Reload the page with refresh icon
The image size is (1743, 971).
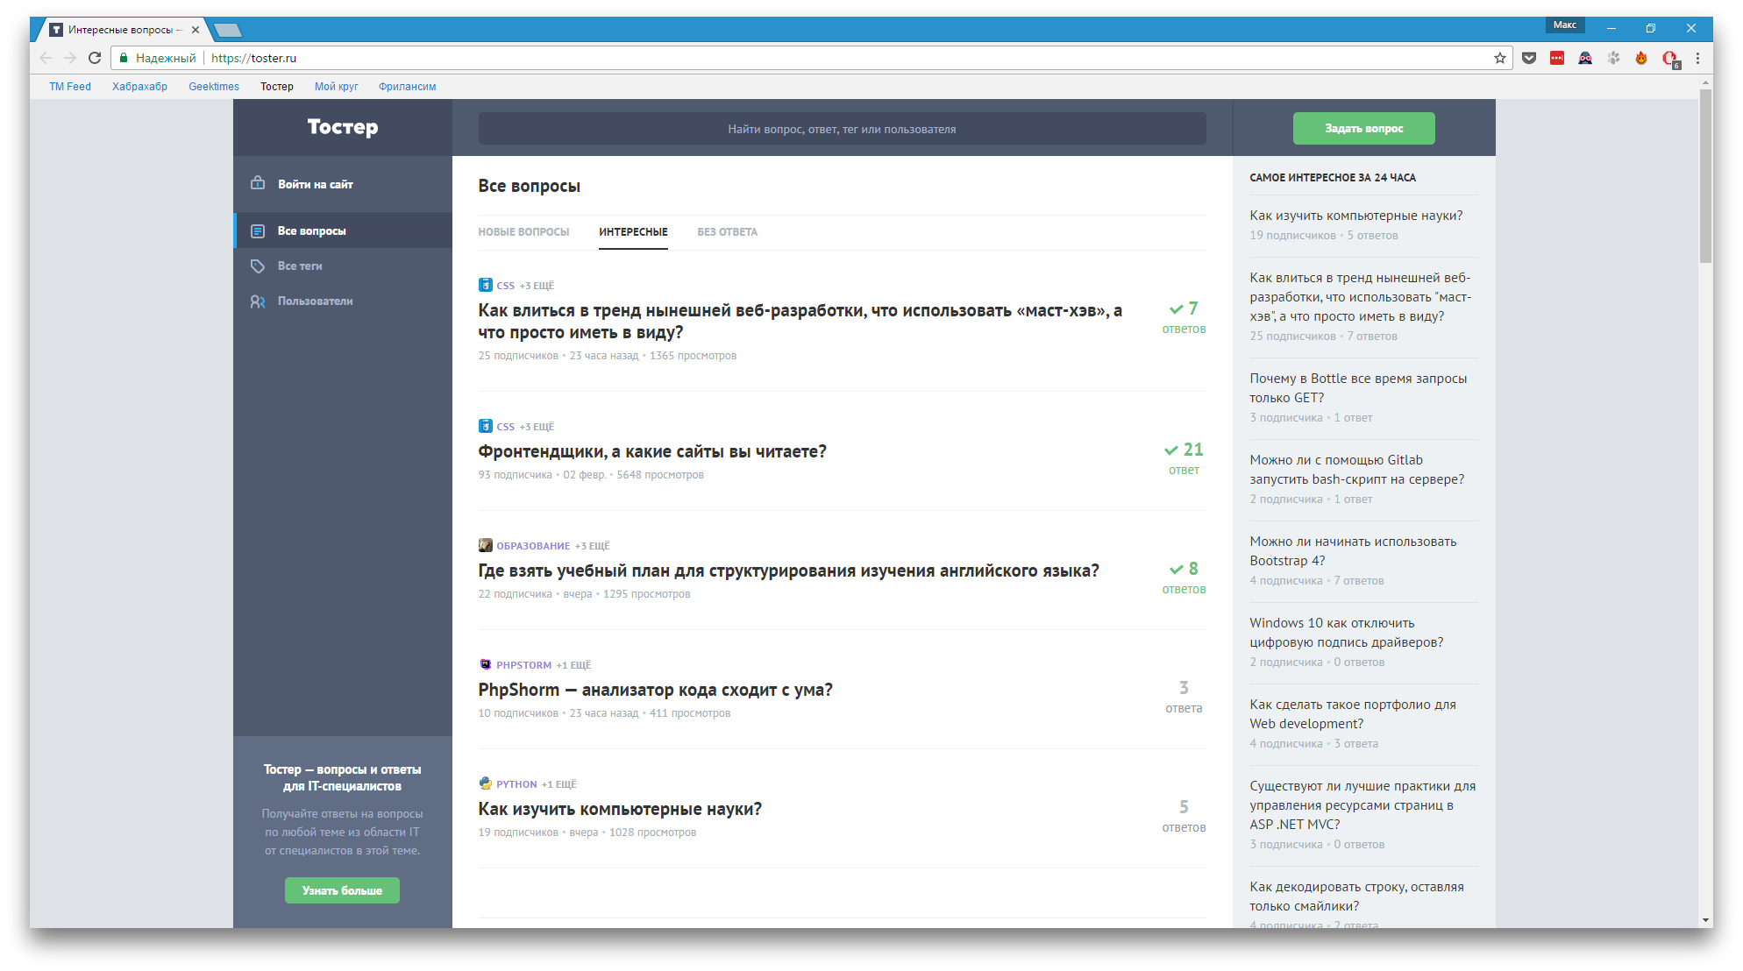pos(95,58)
